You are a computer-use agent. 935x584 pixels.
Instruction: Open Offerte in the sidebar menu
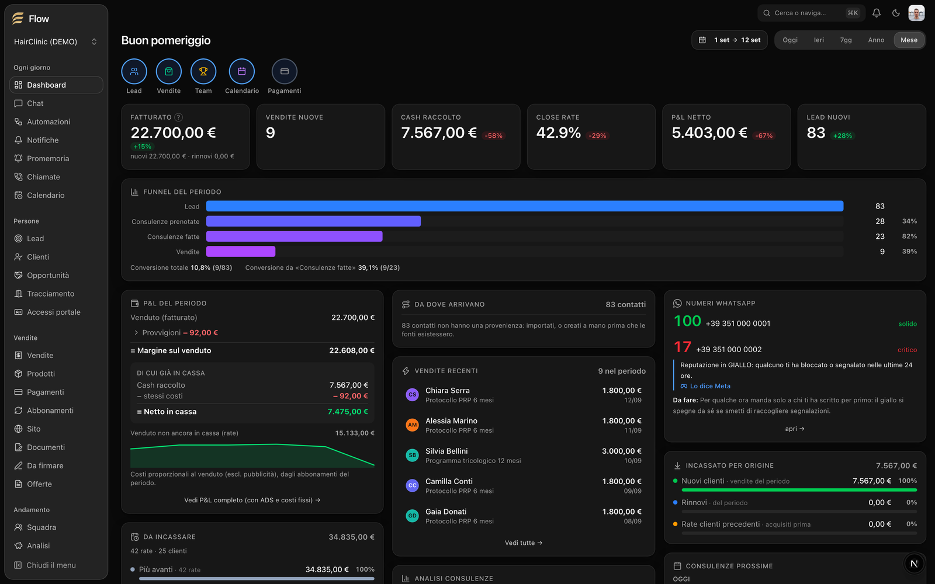pos(56,484)
